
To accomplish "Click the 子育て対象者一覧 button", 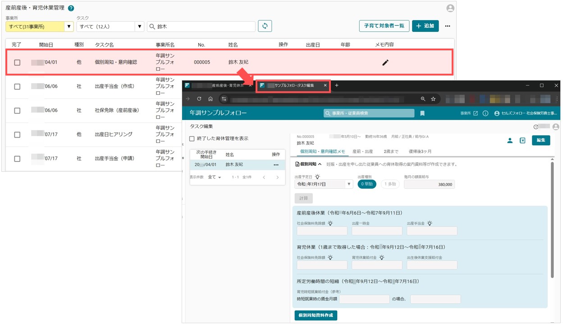I will 384,26.
